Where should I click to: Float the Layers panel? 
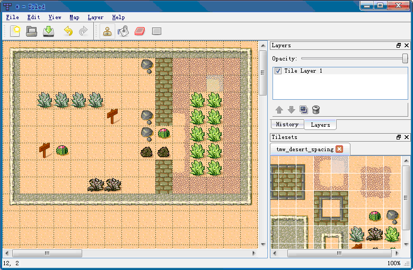(399, 45)
